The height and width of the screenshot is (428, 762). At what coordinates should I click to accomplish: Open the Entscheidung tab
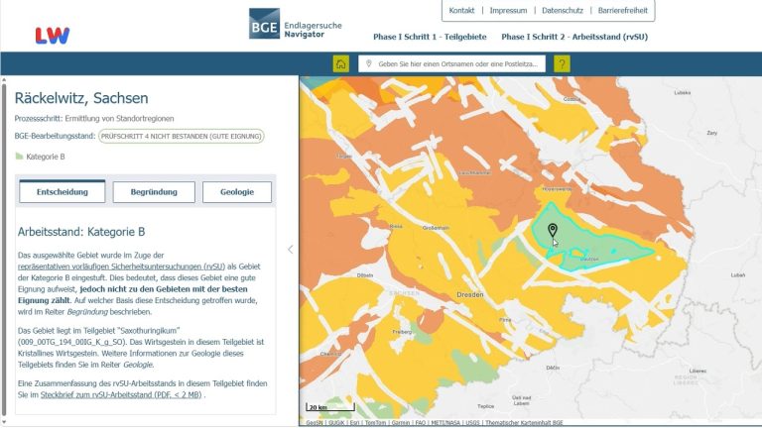[63, 191]
